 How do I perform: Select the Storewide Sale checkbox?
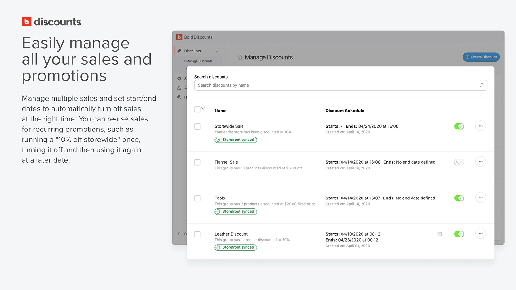197,127
